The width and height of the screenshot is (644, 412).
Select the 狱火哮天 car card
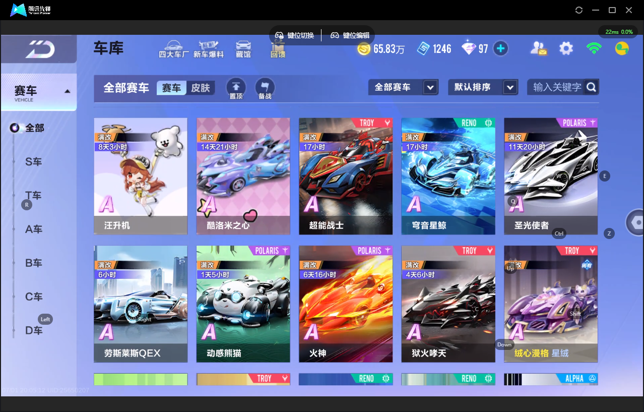(x=448, y=304)
